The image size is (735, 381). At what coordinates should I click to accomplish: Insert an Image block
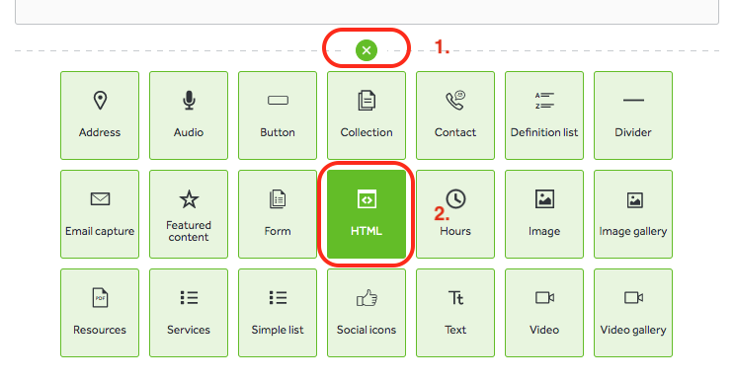coord(544,214)
